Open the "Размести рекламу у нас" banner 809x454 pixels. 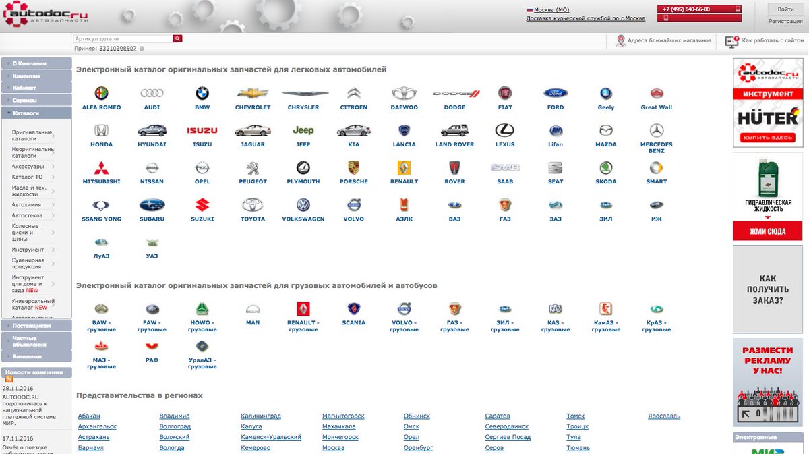768,382
